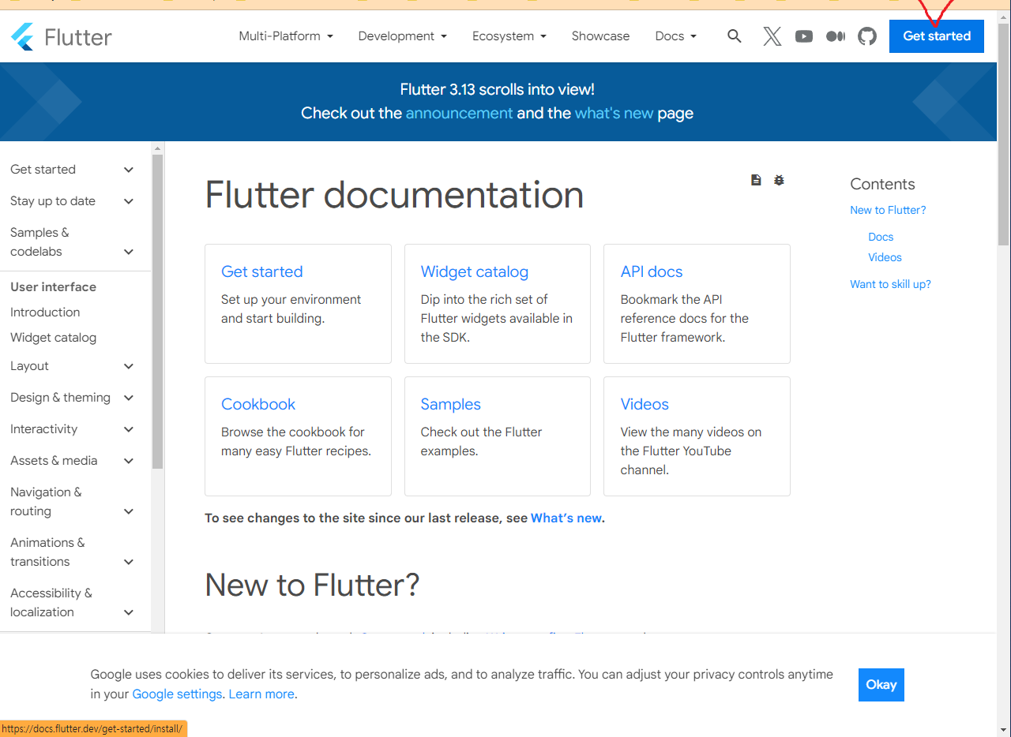Open the Samples card link

pos(450,404)
